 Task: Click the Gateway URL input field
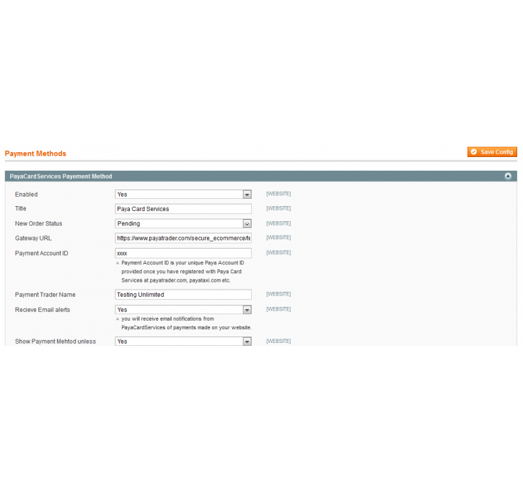[183, 238]
